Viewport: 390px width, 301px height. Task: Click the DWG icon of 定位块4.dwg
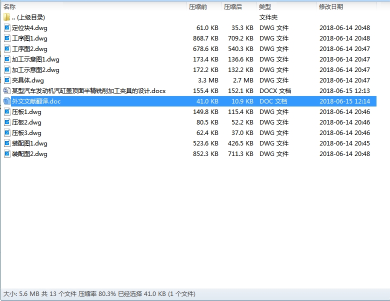tap(7, 27)
